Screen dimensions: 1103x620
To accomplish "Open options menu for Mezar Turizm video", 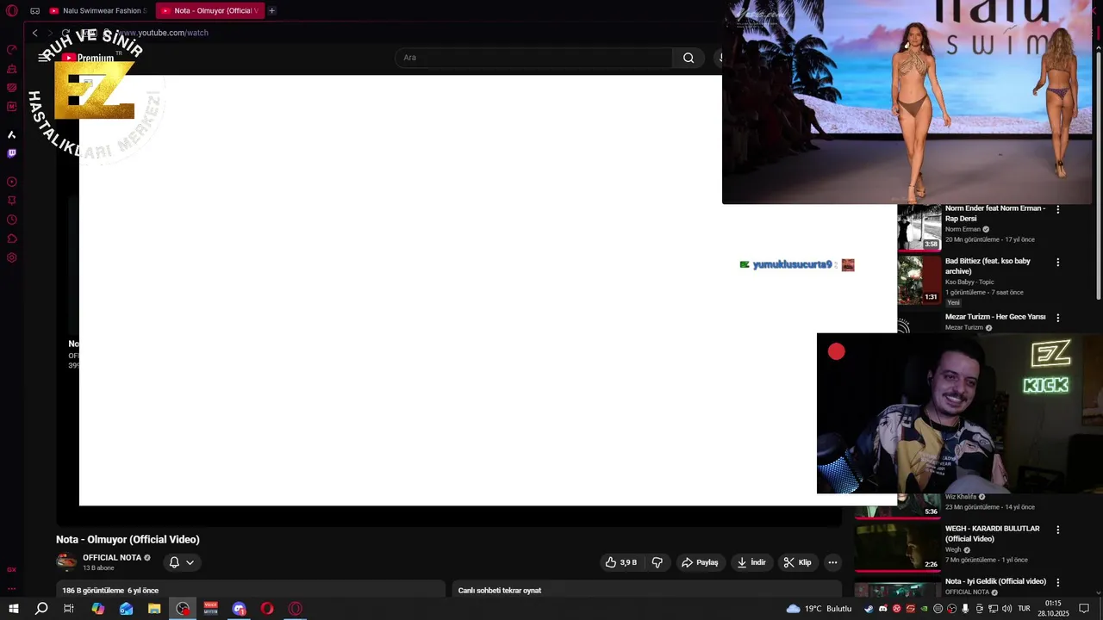I will point(1058,318).
